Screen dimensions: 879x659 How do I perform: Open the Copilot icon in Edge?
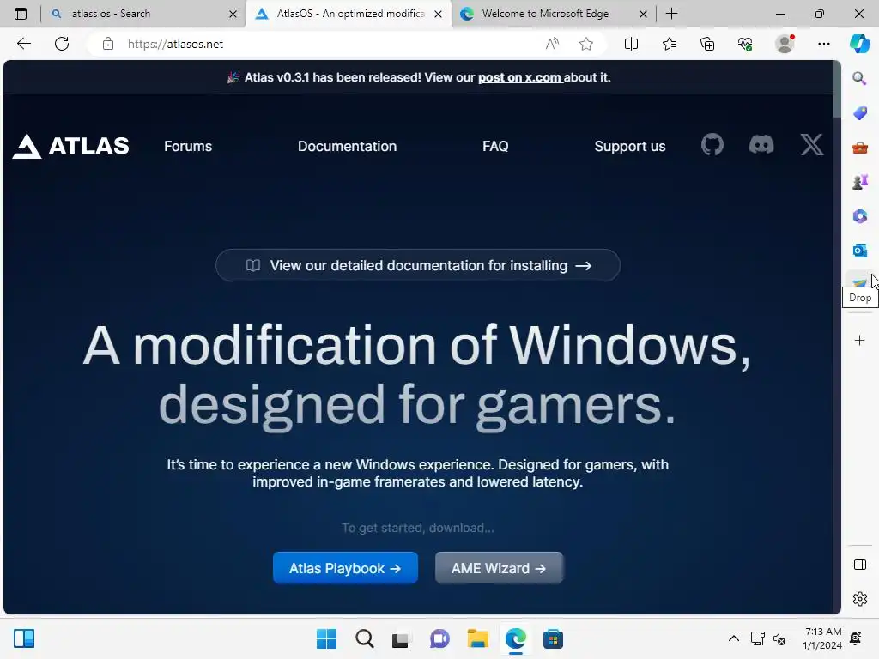(x=859, y=44)
